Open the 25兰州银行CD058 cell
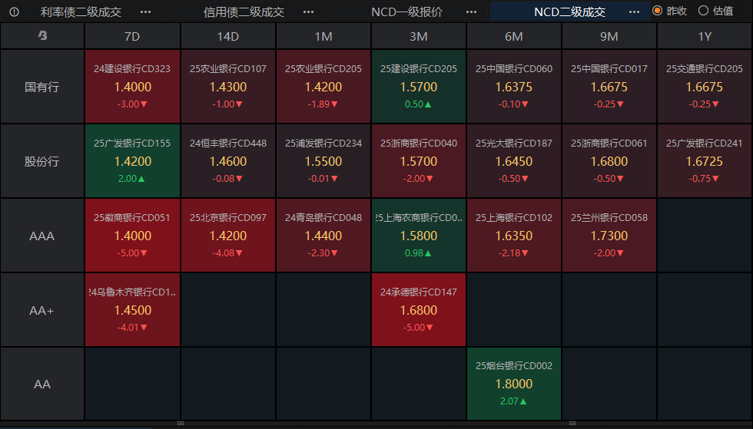753x429 pixels. pos(609,235)
